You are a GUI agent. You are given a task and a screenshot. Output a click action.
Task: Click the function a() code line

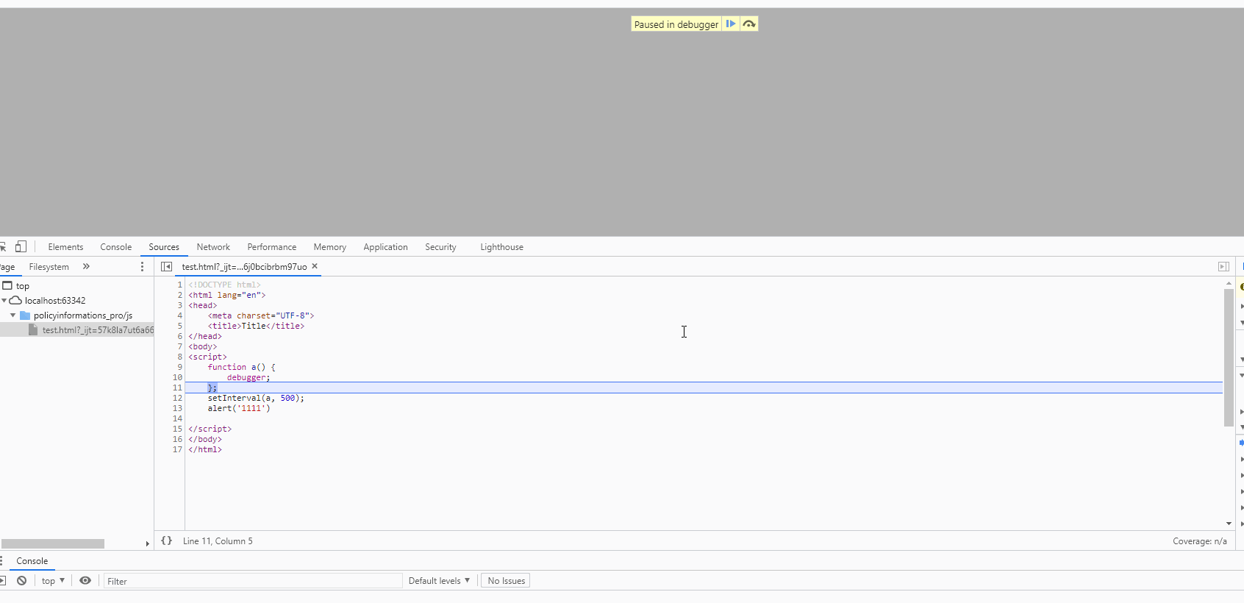(241, 367)
